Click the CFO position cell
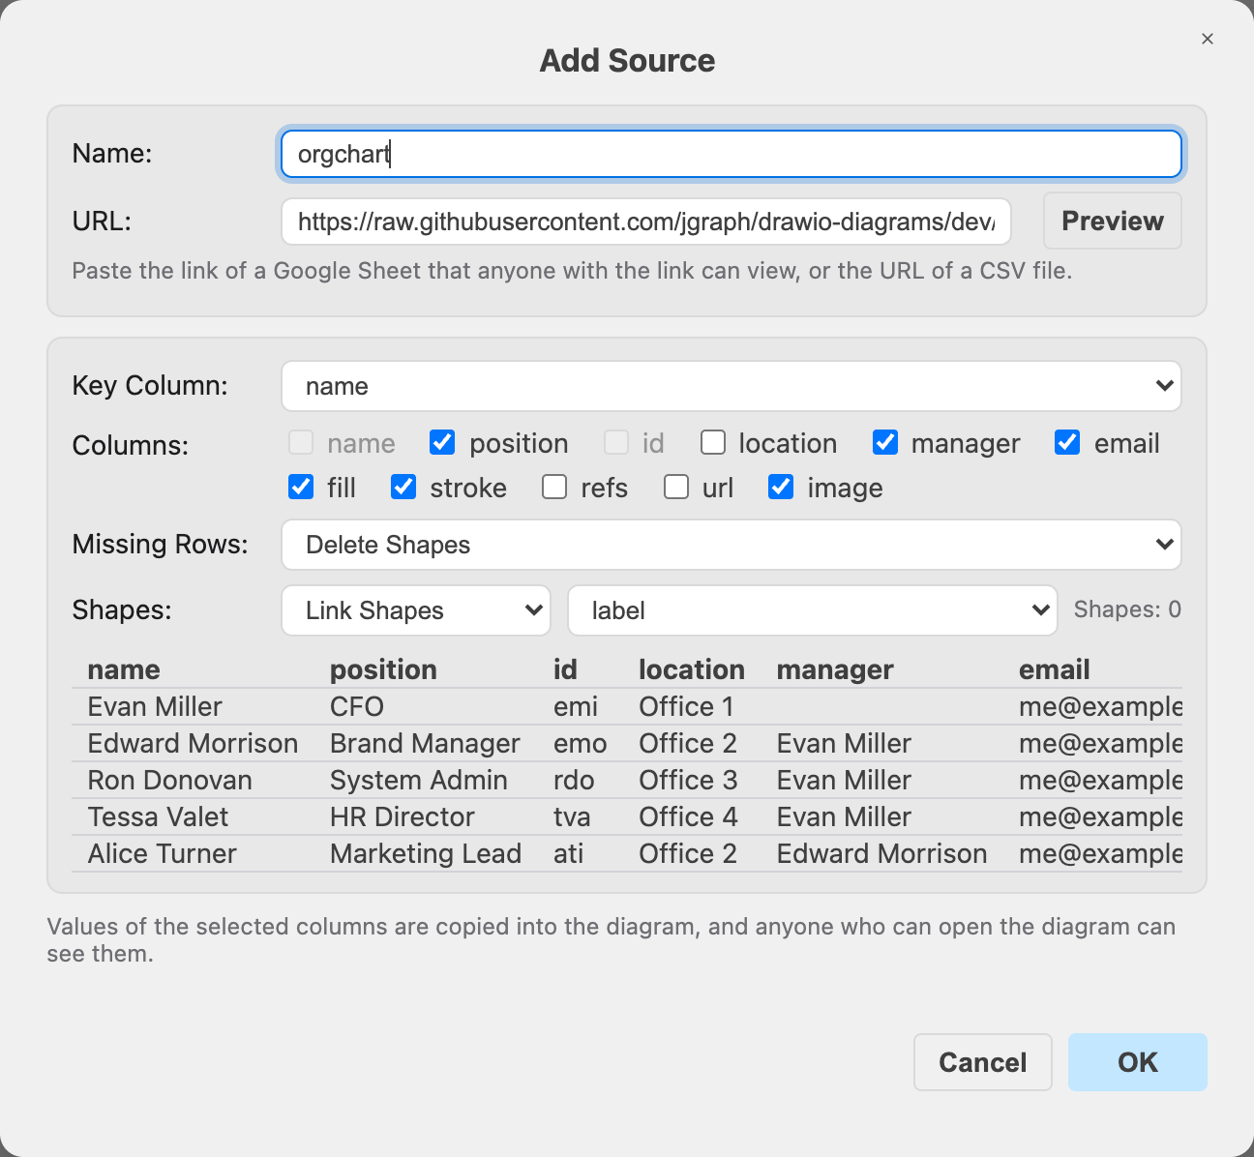The image size is (1254, 1157). (357, 707)
